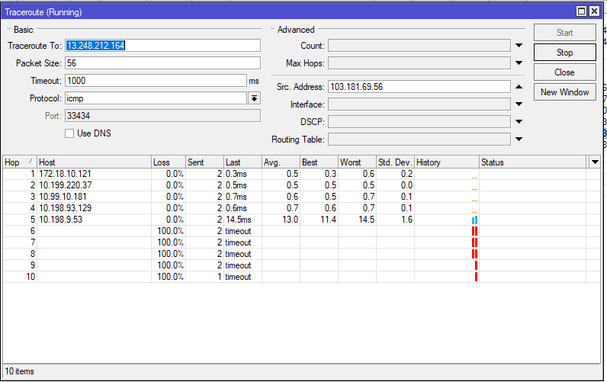Click the Port 33434 field
Viewport: 607px width, 382px height.
pos(162,116)
